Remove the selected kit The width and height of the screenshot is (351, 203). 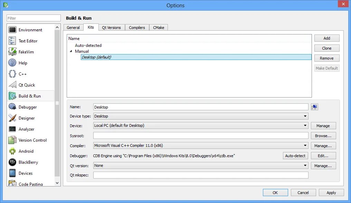point(327,58)
